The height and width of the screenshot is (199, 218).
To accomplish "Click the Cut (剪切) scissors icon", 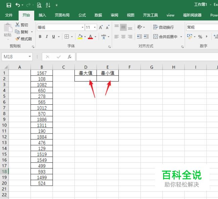I will click(x=17, y=25).
